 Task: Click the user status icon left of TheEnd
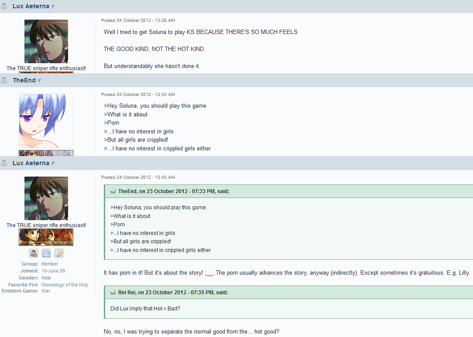click(4, 80)
